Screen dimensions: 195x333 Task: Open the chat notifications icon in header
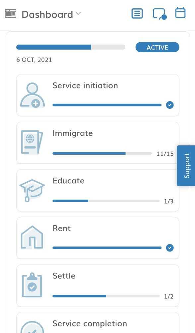point(160,14)
